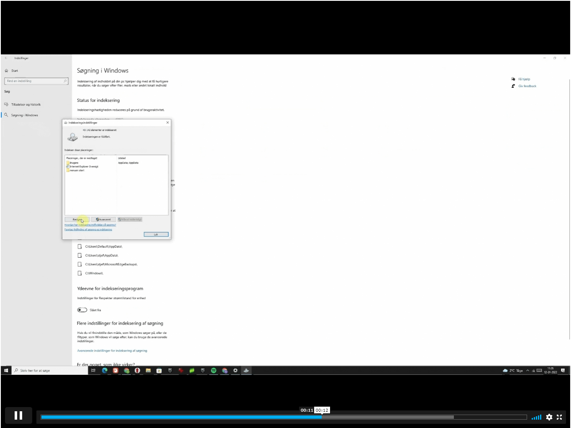Open Spotify from the taskbar

click(x=214, y=370)
